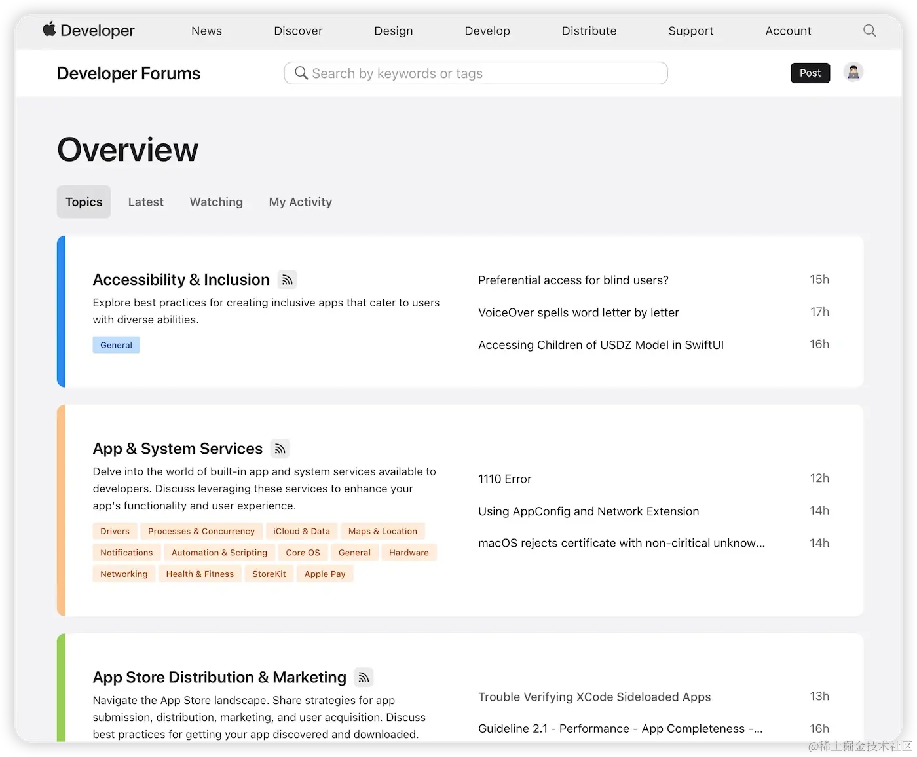Select the Maps & Location tag
The image size is (917, 757).
coord(383,531)
